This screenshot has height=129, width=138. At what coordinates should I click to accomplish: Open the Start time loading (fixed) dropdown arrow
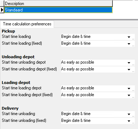[129, 44]
